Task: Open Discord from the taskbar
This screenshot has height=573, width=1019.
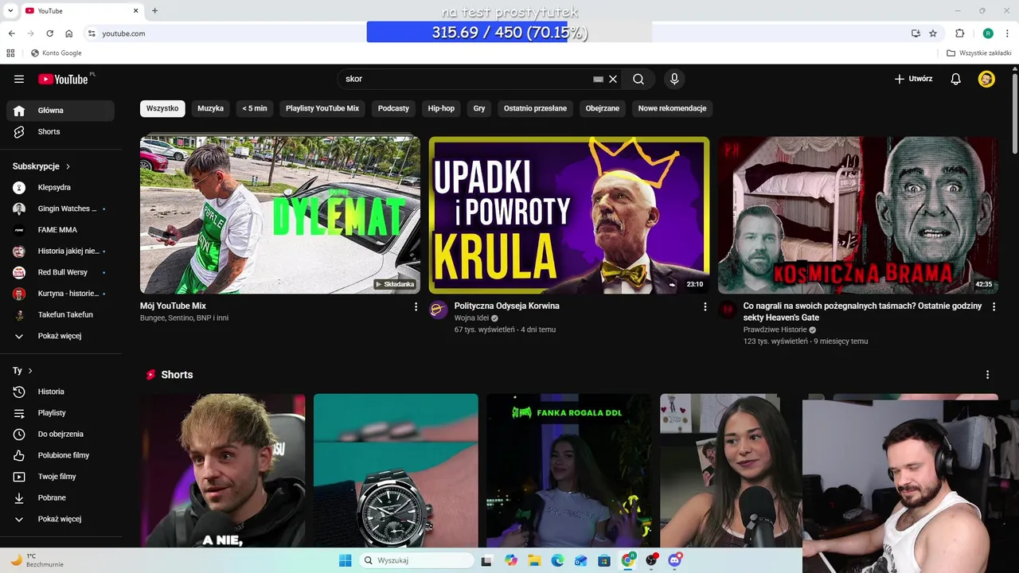Action: coord(675,560)
